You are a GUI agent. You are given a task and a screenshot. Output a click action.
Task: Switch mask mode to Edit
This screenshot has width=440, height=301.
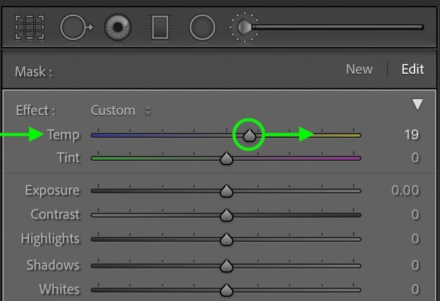(413, 70)
